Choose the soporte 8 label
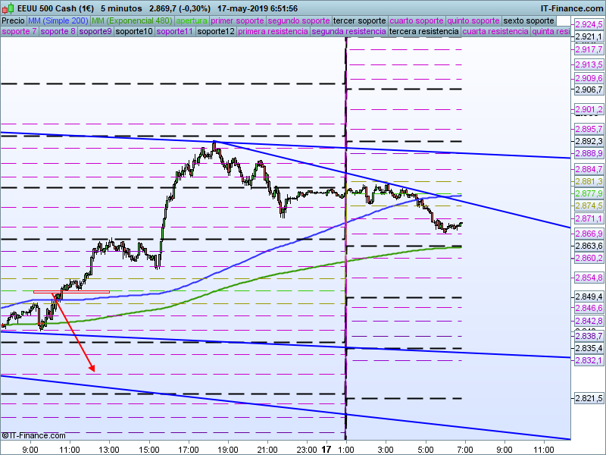 pos(58,31)
